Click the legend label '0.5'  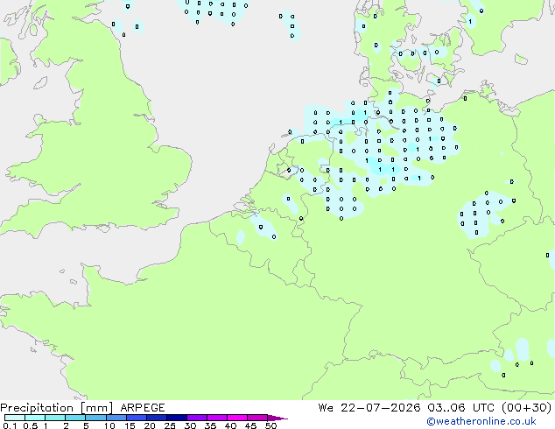(x=31, y=425)
